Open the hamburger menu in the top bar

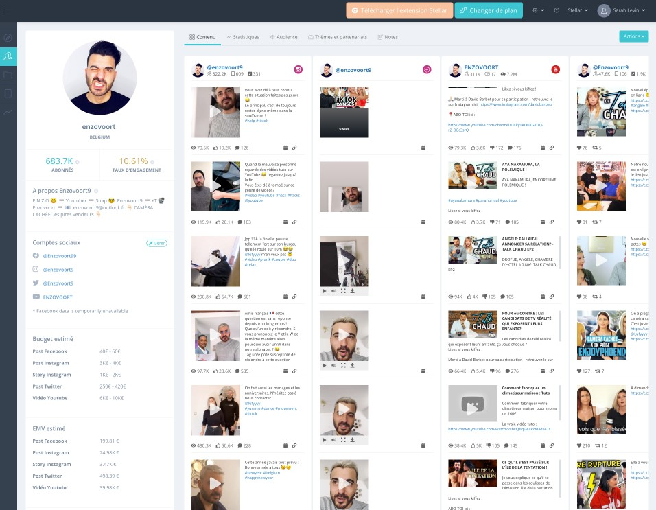[8, 10]
